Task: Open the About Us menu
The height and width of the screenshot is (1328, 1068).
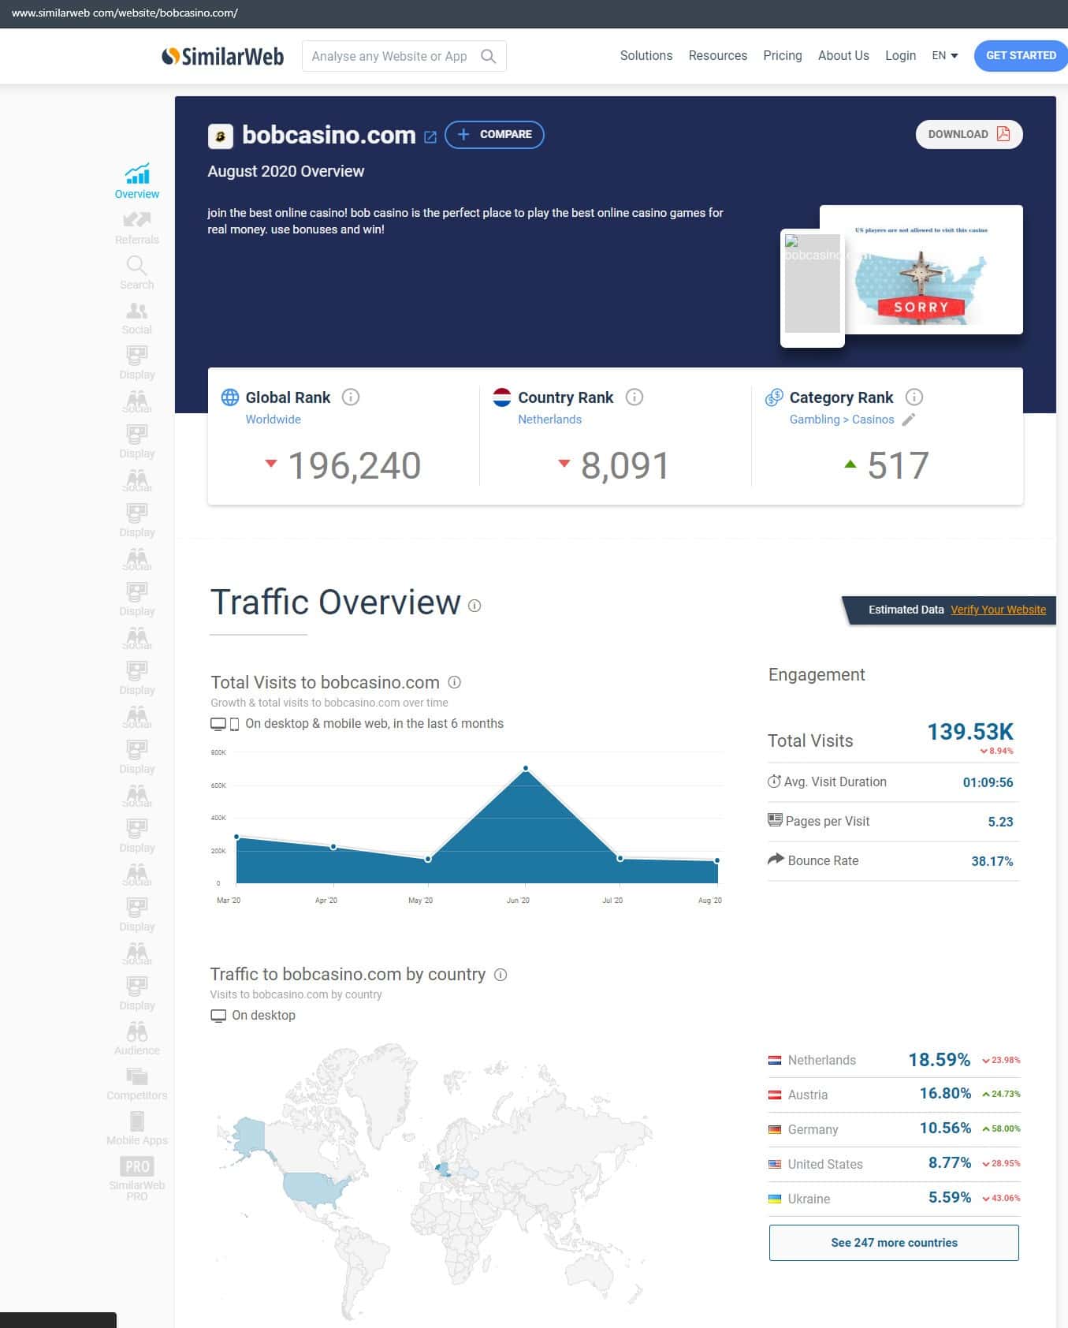Action: [843, 55]
